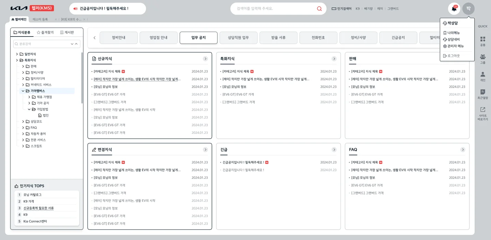Select the 상담네비 menu item

(451, 40)
